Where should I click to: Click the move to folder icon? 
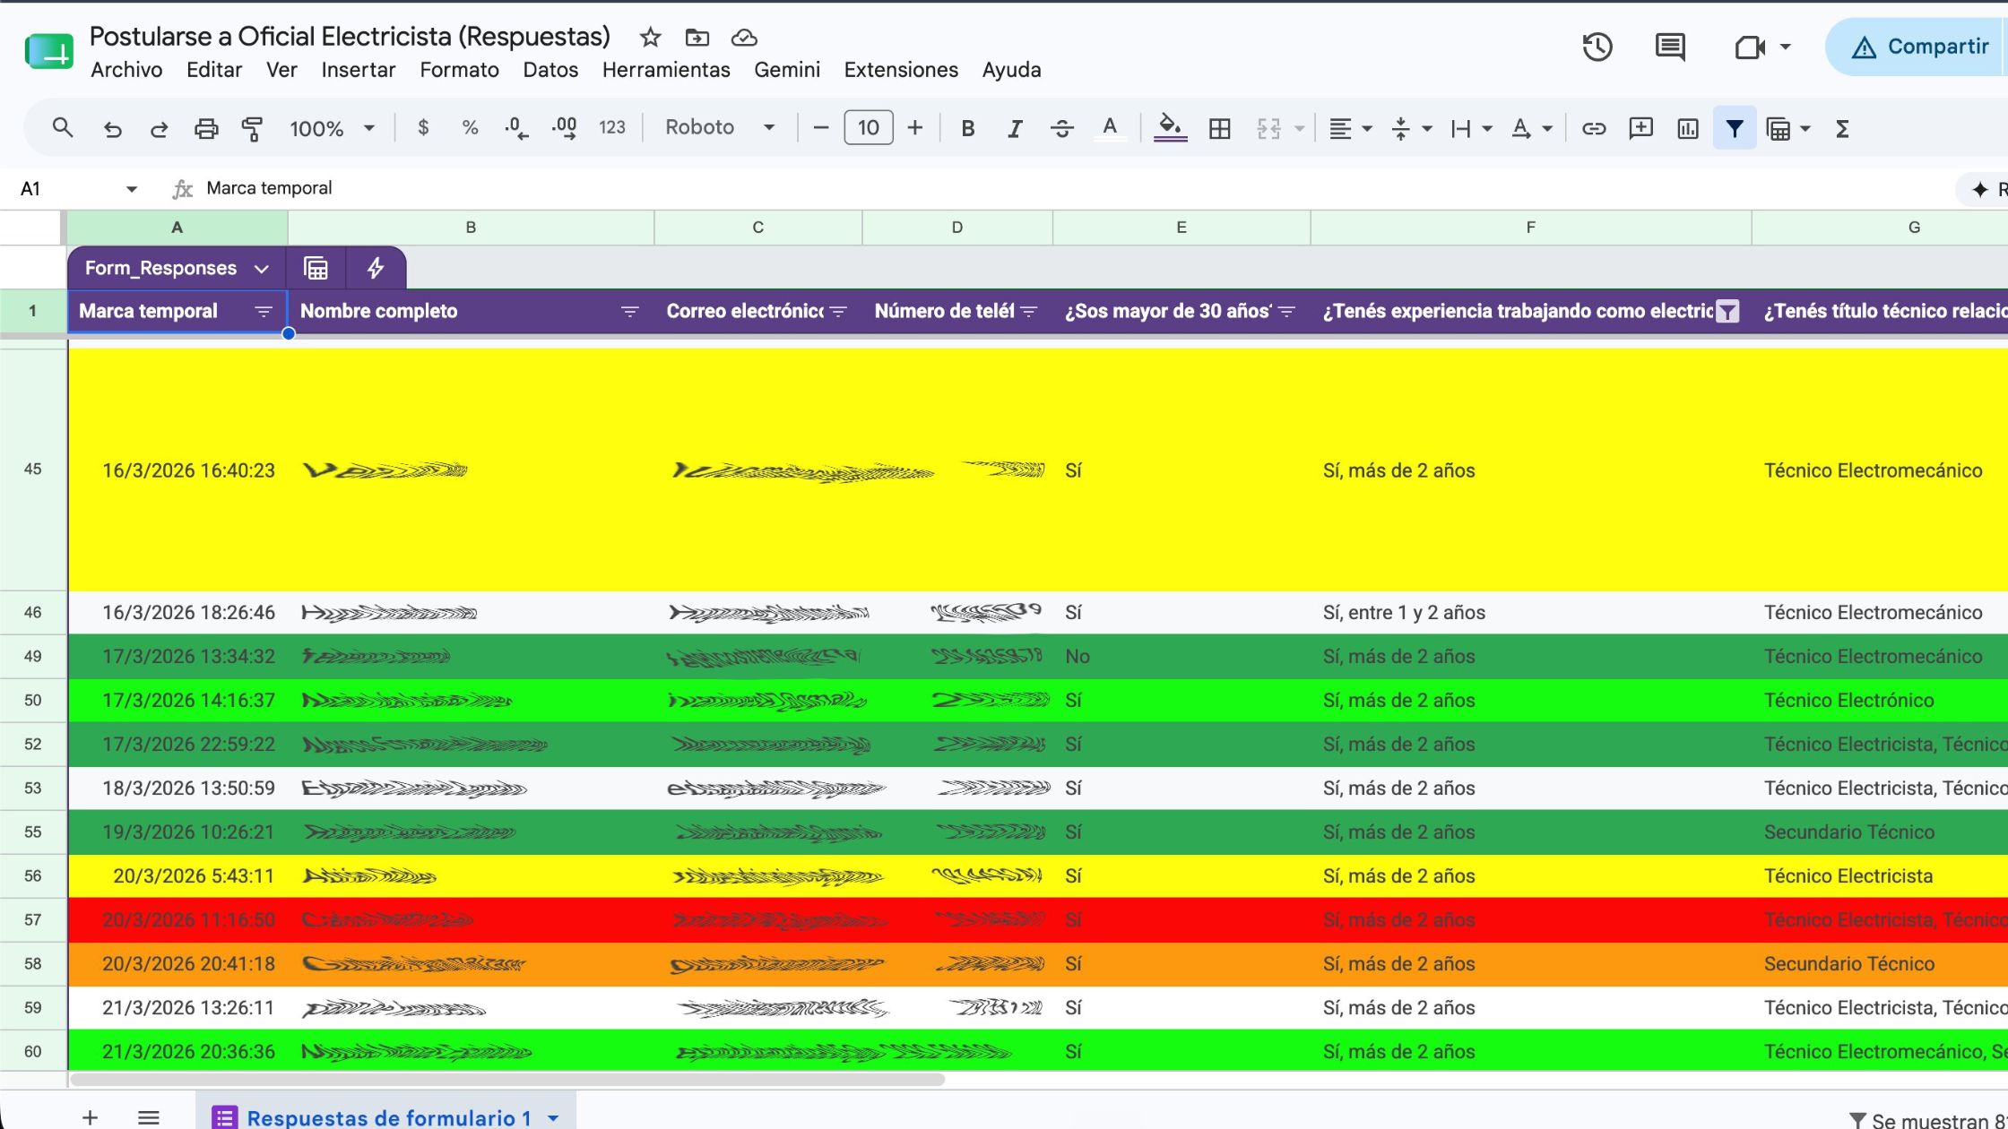[697, 37]
